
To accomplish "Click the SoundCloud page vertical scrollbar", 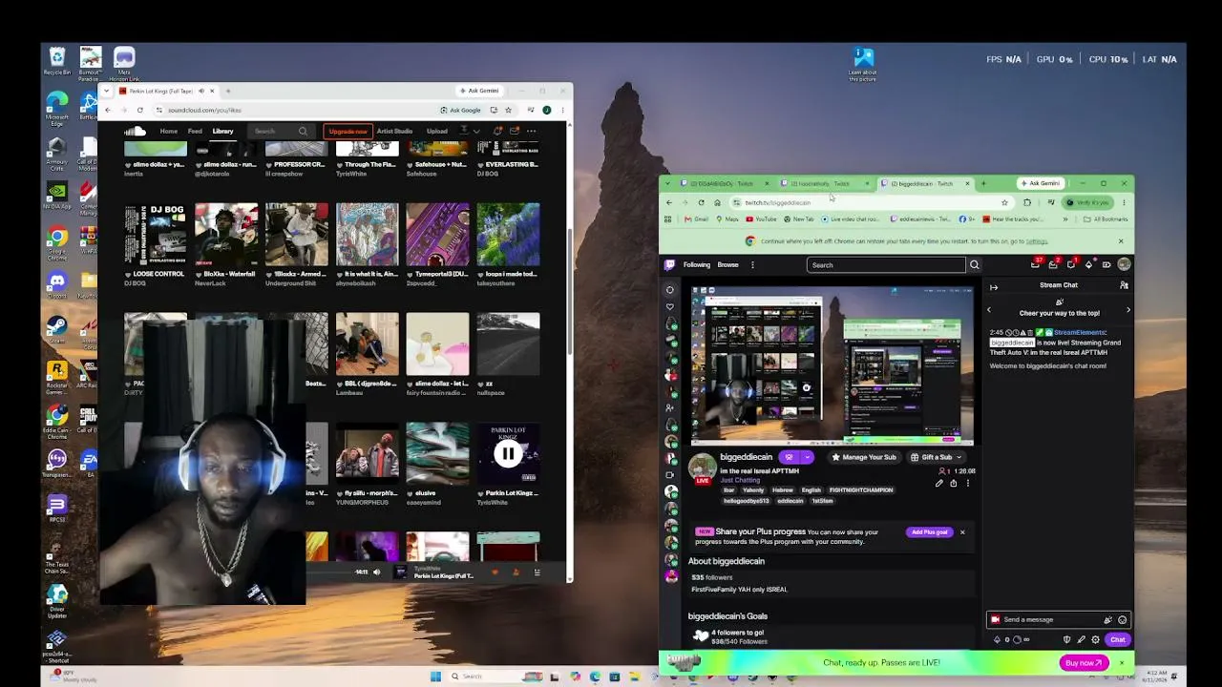I will coord(570,291).
